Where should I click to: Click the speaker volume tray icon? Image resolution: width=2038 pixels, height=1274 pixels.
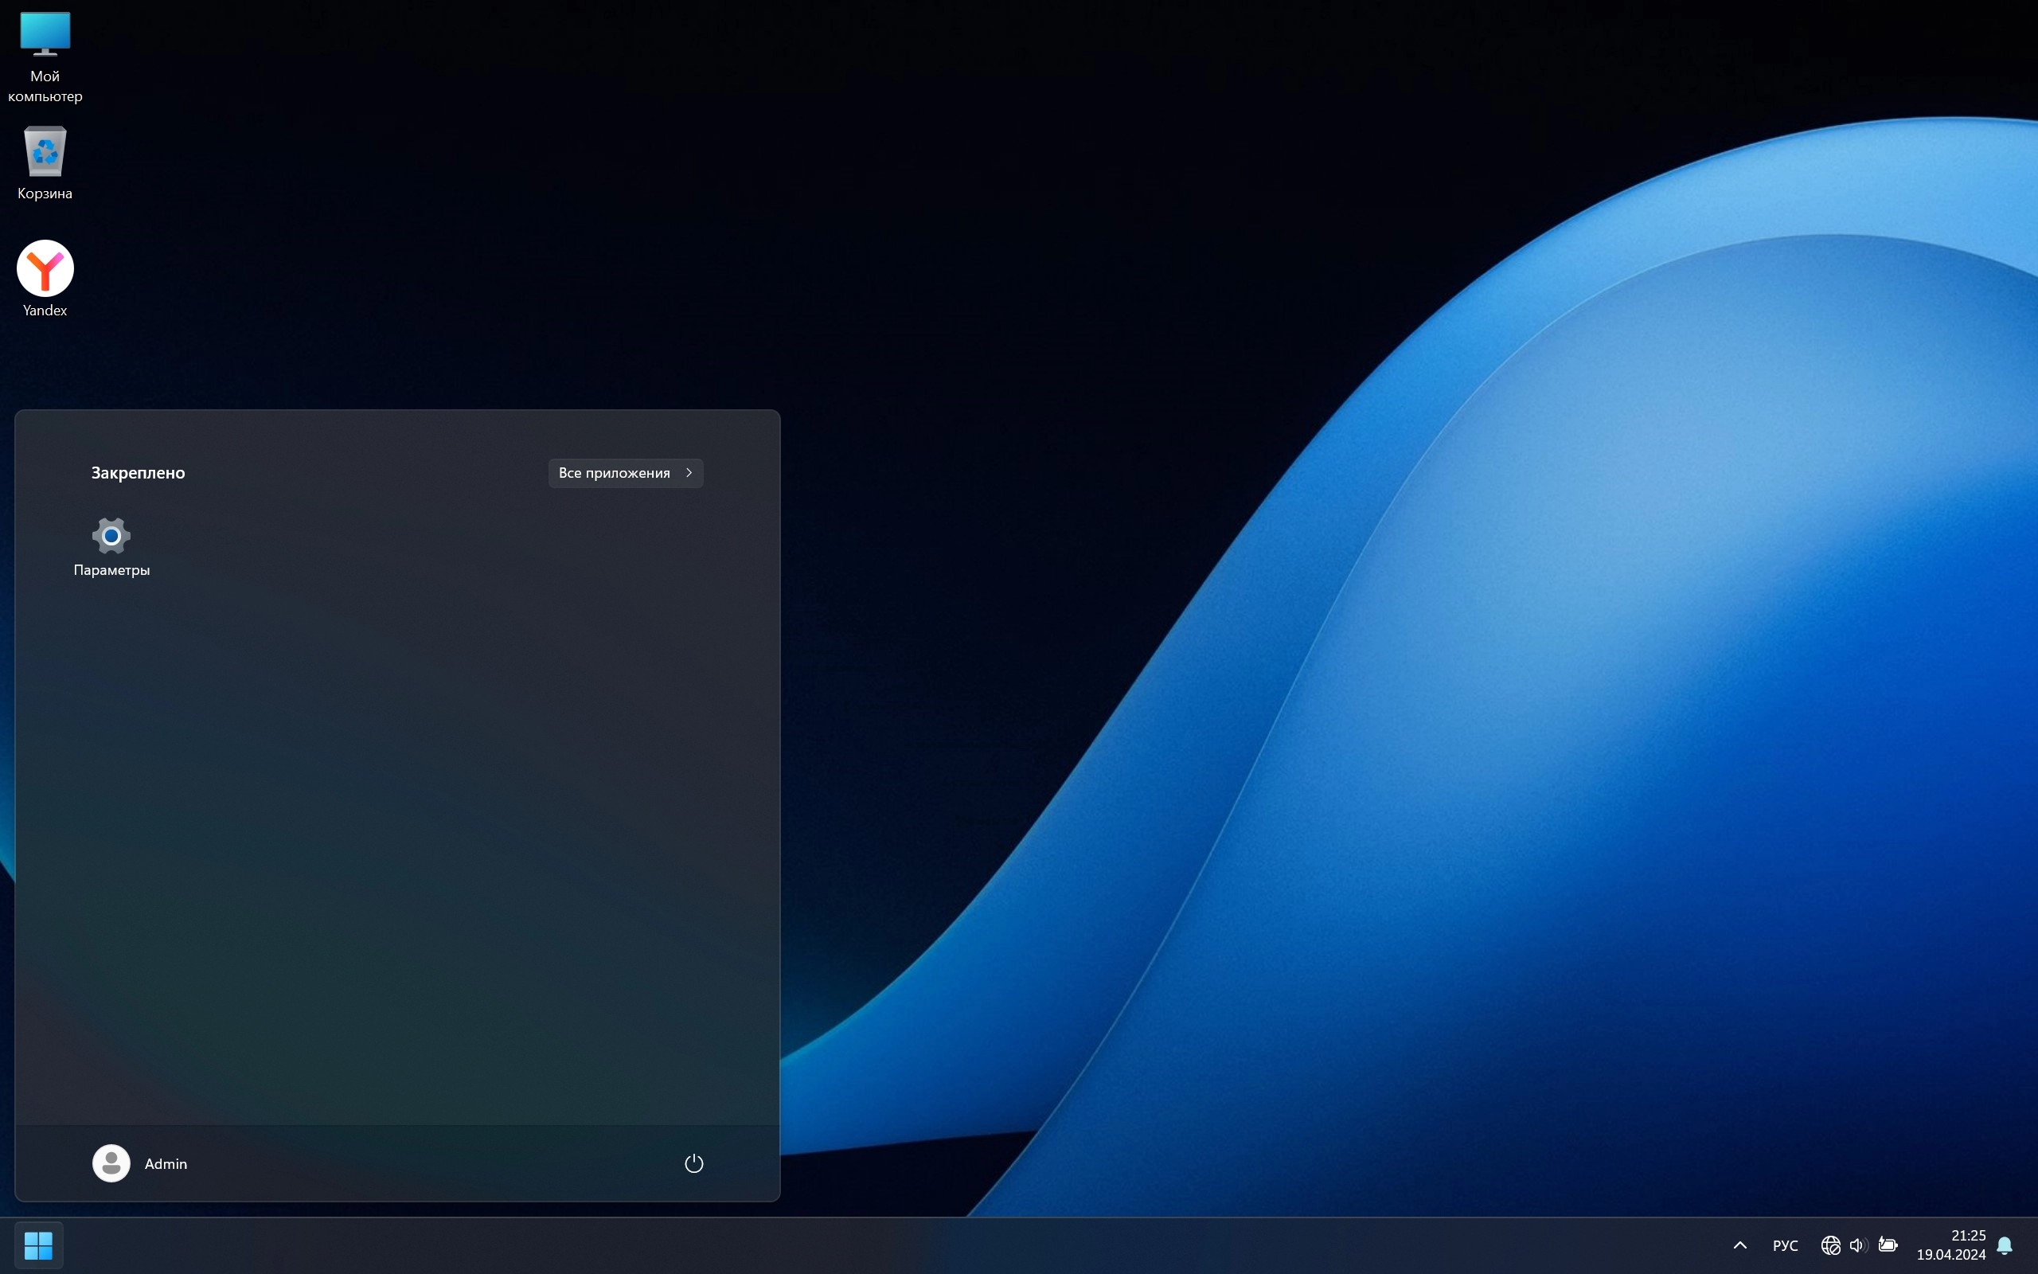tap(1858, 1245)
